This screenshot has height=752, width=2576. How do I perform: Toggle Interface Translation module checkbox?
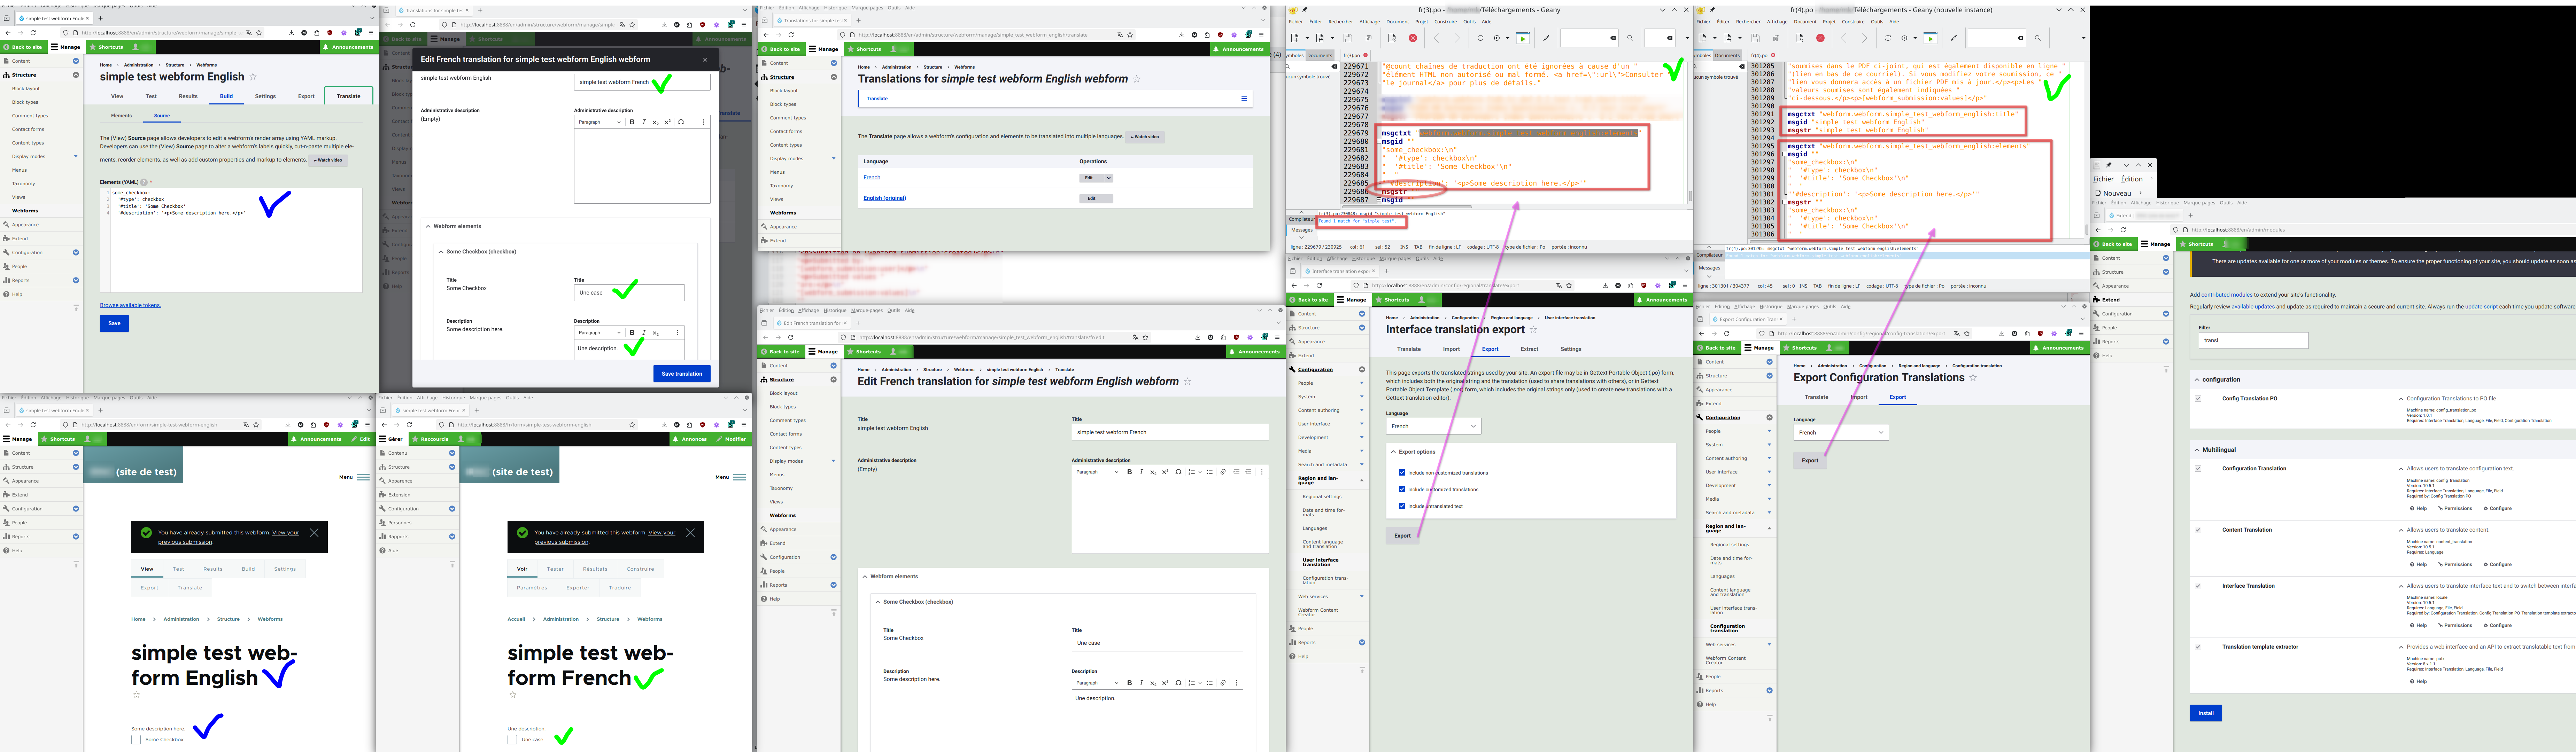coord(2198,586)
